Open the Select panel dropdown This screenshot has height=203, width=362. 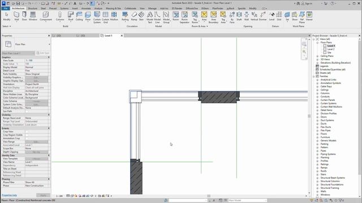[x=7, y=27]
